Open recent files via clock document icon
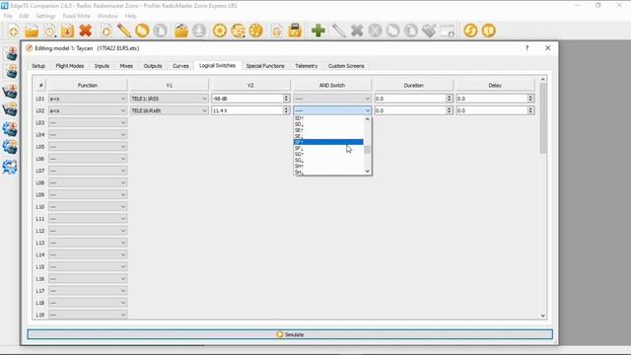 pos(49,31)
